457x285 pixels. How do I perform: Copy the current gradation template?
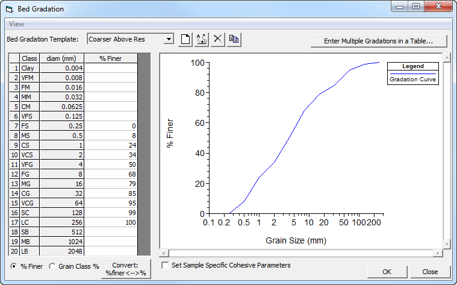(234, 39)
